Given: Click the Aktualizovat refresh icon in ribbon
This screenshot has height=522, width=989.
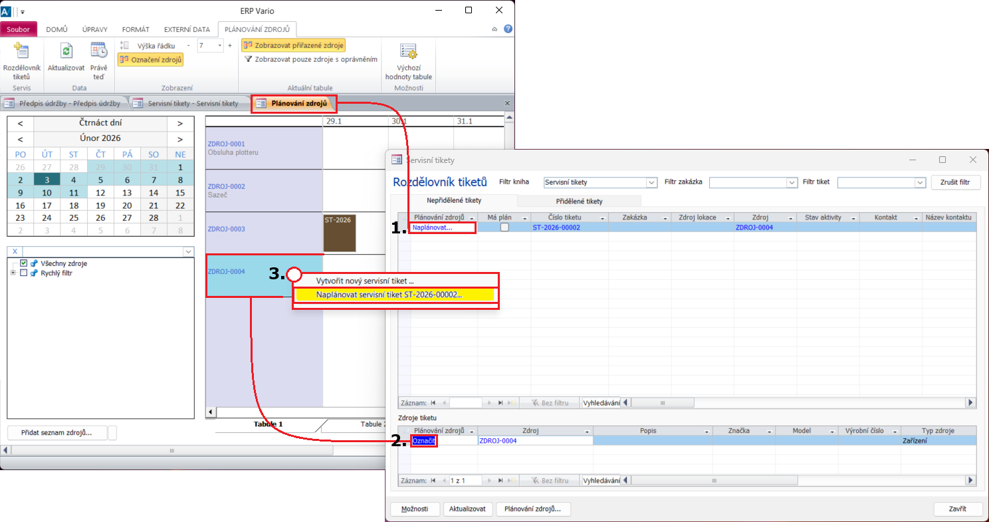Looking at the screenshot, I should pyautogui.click(x=66, y=52).
